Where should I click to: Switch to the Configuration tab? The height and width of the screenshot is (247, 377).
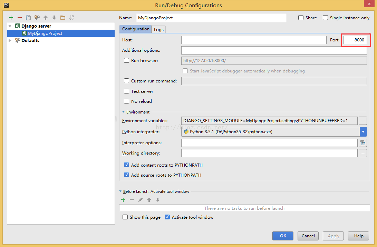(136, 29)
